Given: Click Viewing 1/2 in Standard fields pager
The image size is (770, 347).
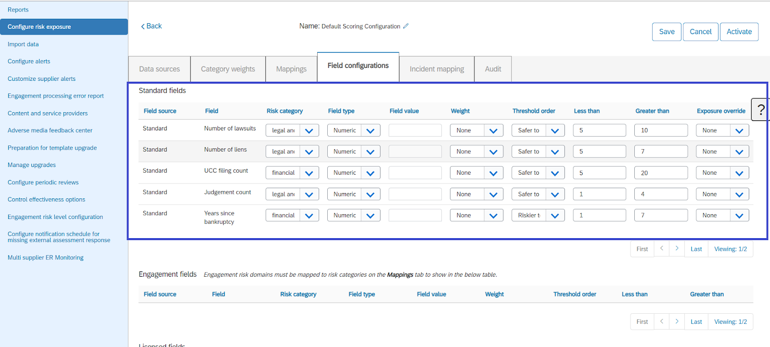Looking at the screenshot, I should tap(731, 249).
